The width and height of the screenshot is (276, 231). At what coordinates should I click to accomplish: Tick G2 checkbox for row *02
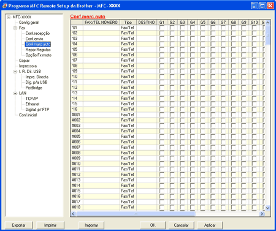(x=172, y=33)
